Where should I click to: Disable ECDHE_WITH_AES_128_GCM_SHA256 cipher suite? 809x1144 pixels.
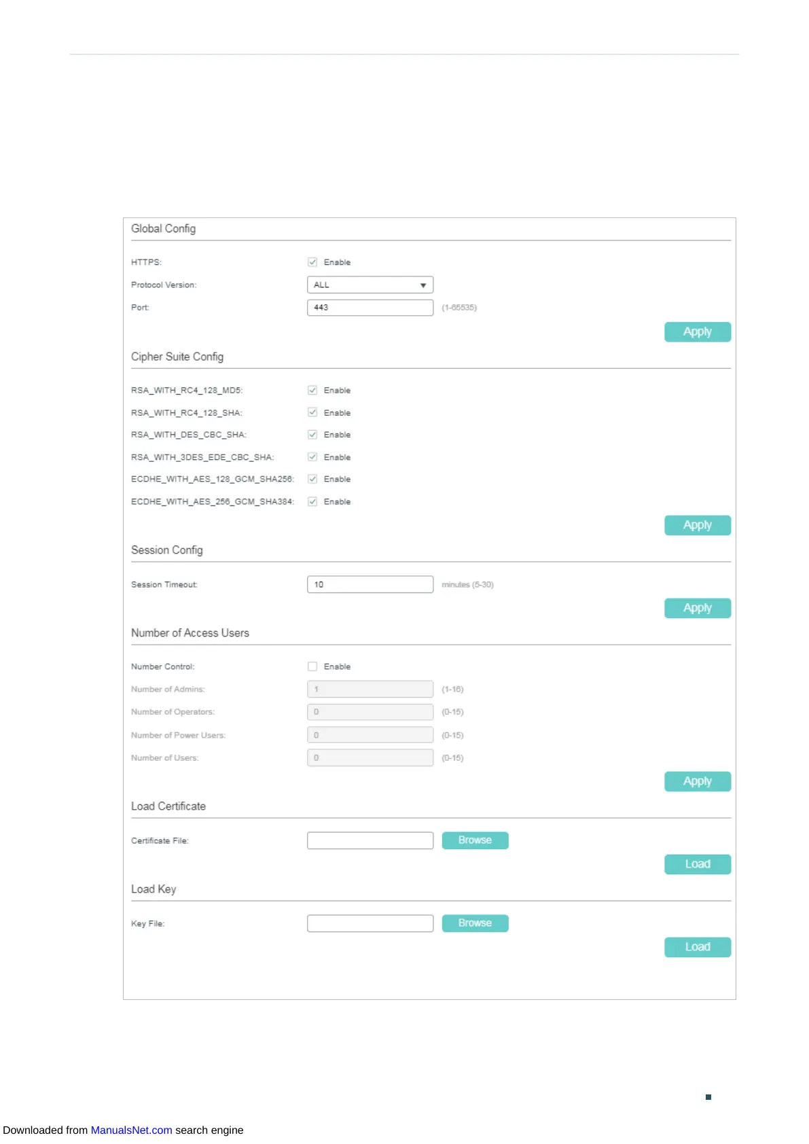point(312,479)
